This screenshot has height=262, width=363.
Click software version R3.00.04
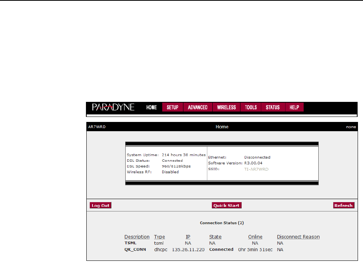coord(253,163)
